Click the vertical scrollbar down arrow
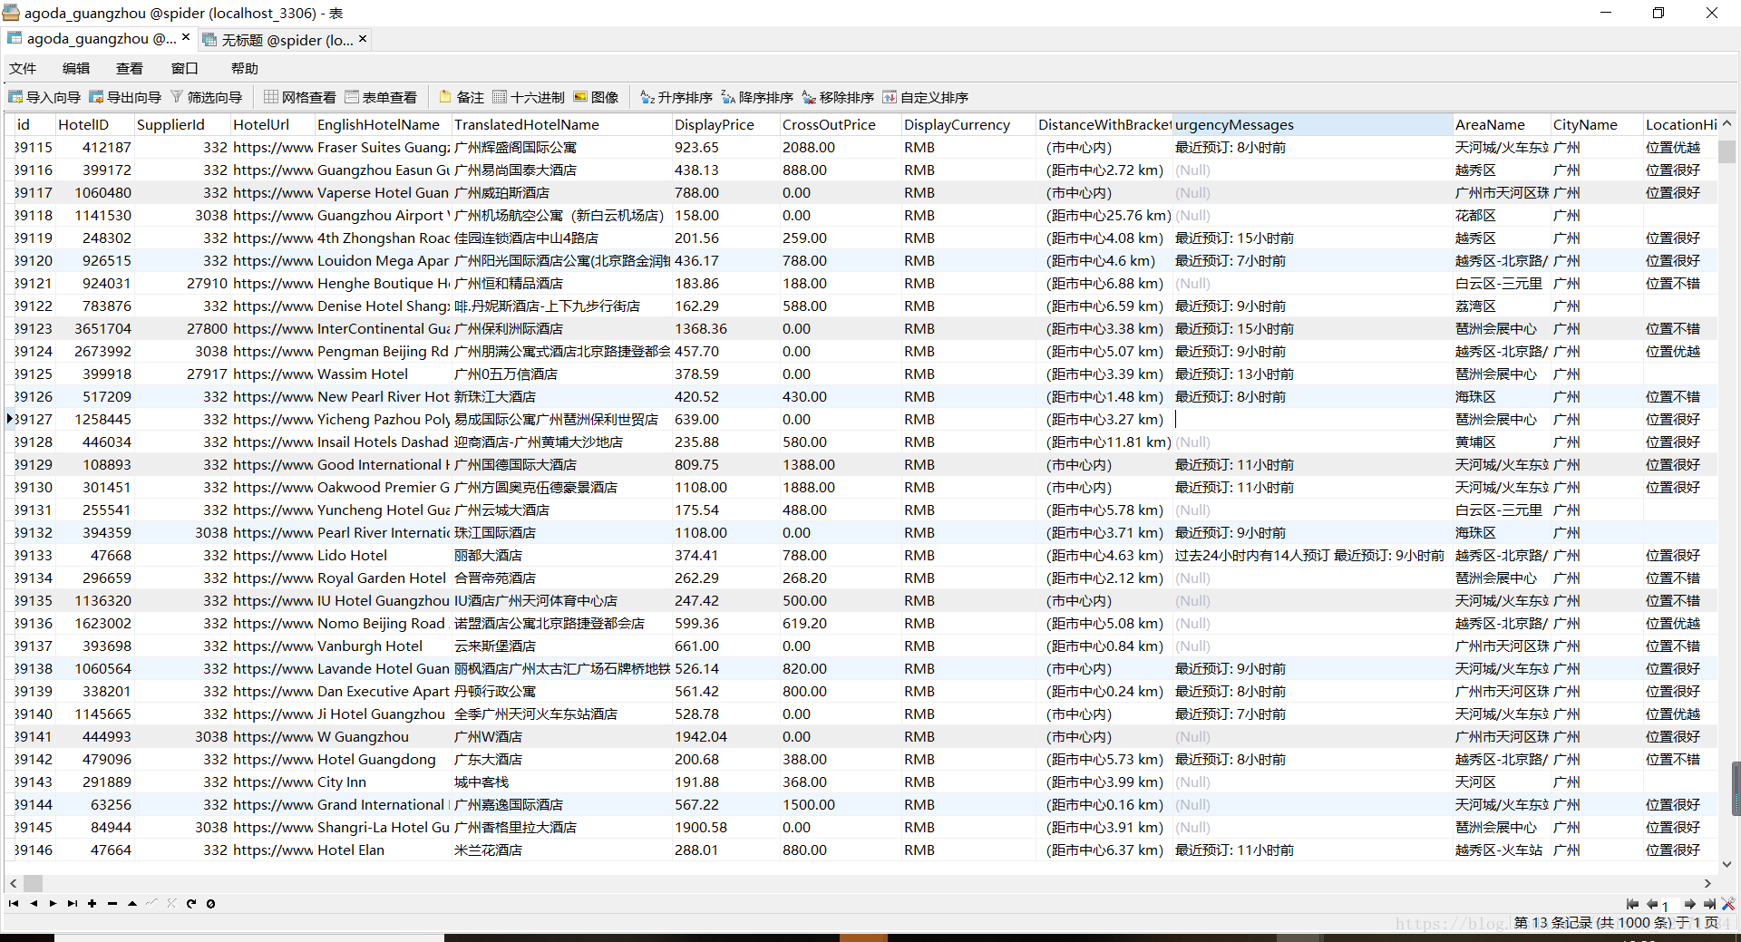This screenshot has width=1741, height=942. [x=1726, y=864]
